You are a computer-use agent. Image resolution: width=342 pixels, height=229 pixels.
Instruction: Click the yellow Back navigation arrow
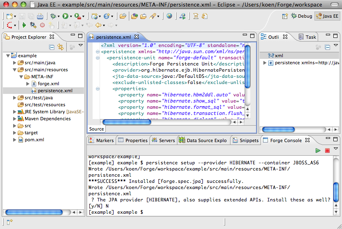point(98,25)
